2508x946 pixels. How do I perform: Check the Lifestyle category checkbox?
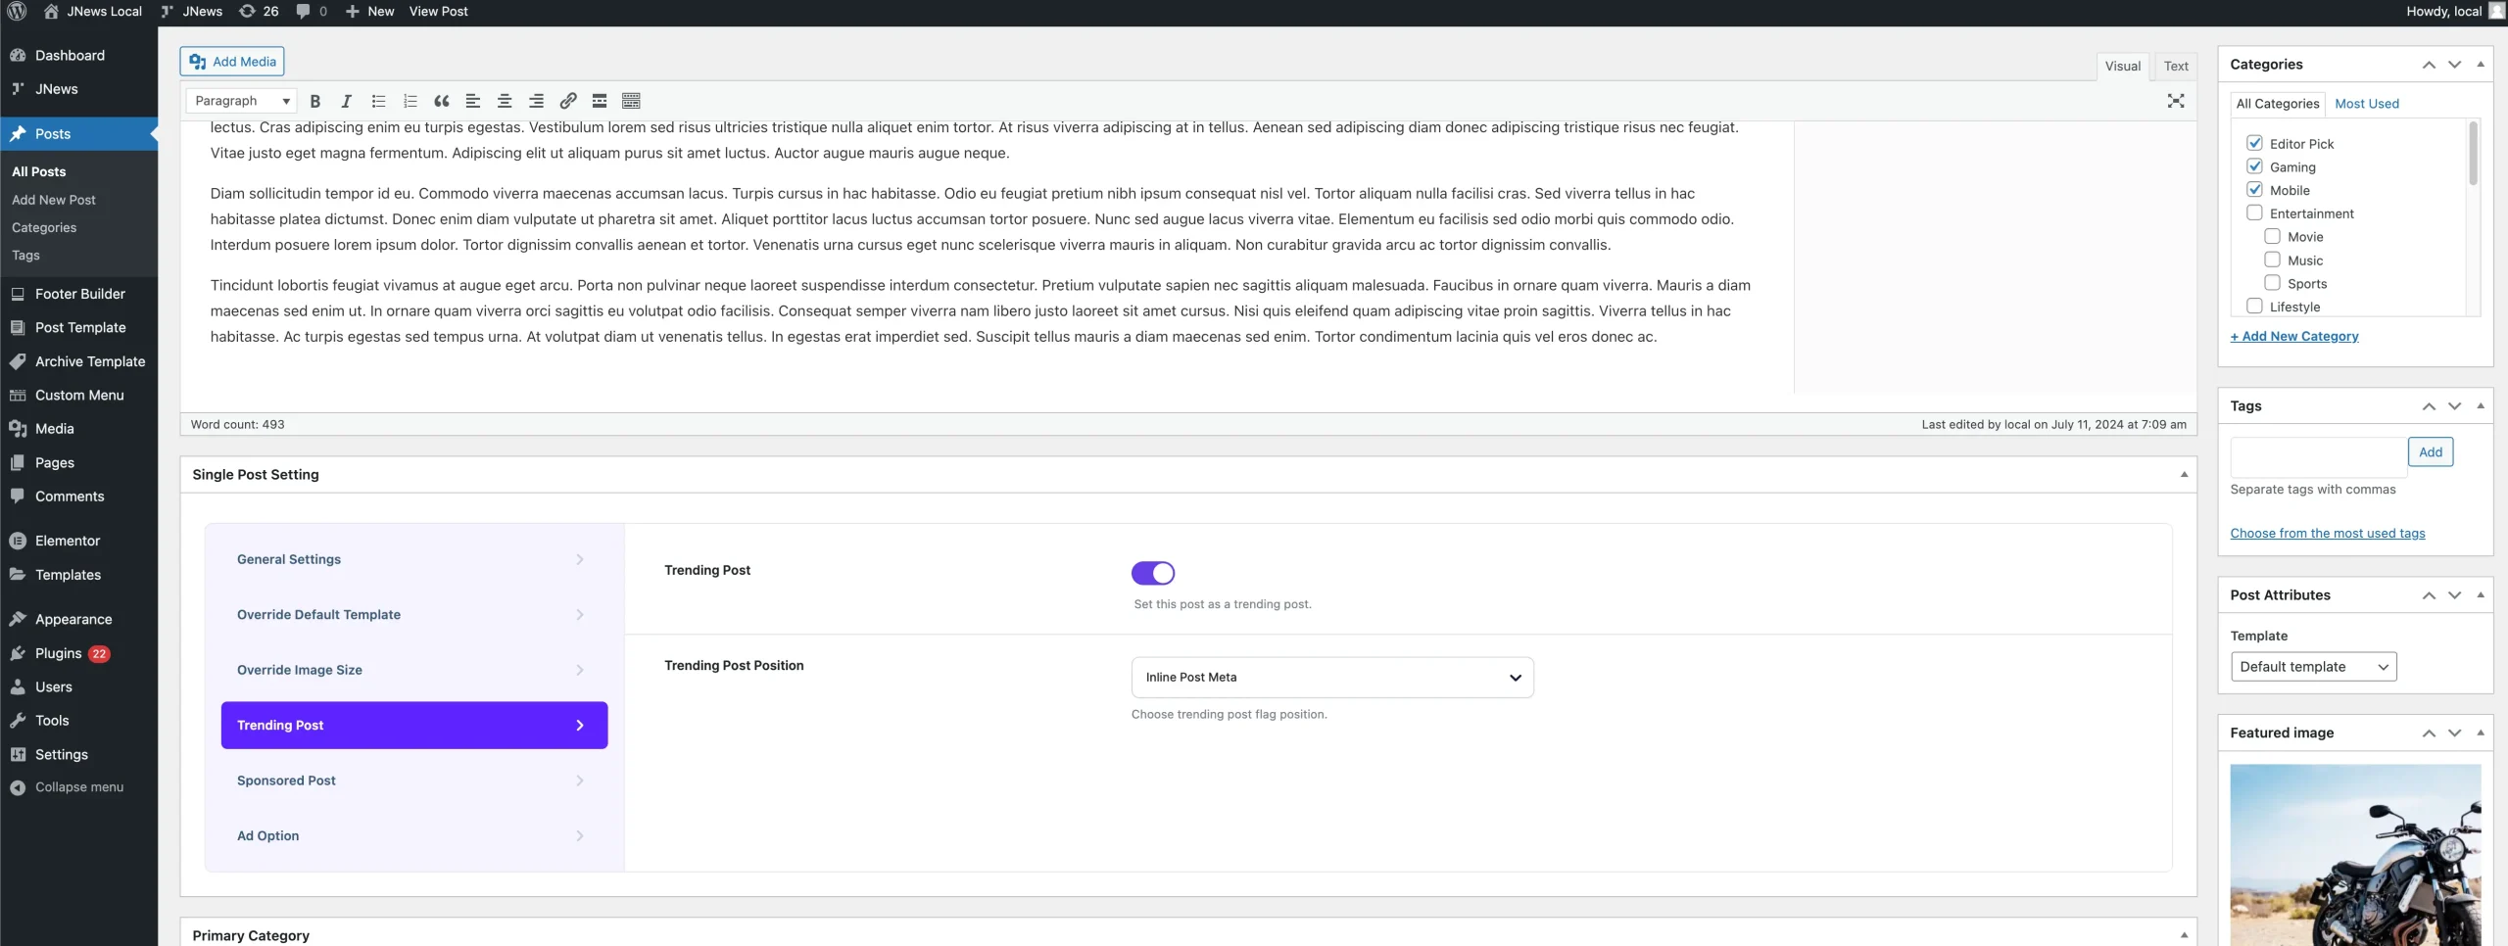(x=2254, y=307)
